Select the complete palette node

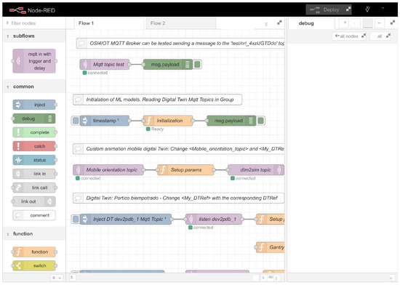[x=34, y=132]
